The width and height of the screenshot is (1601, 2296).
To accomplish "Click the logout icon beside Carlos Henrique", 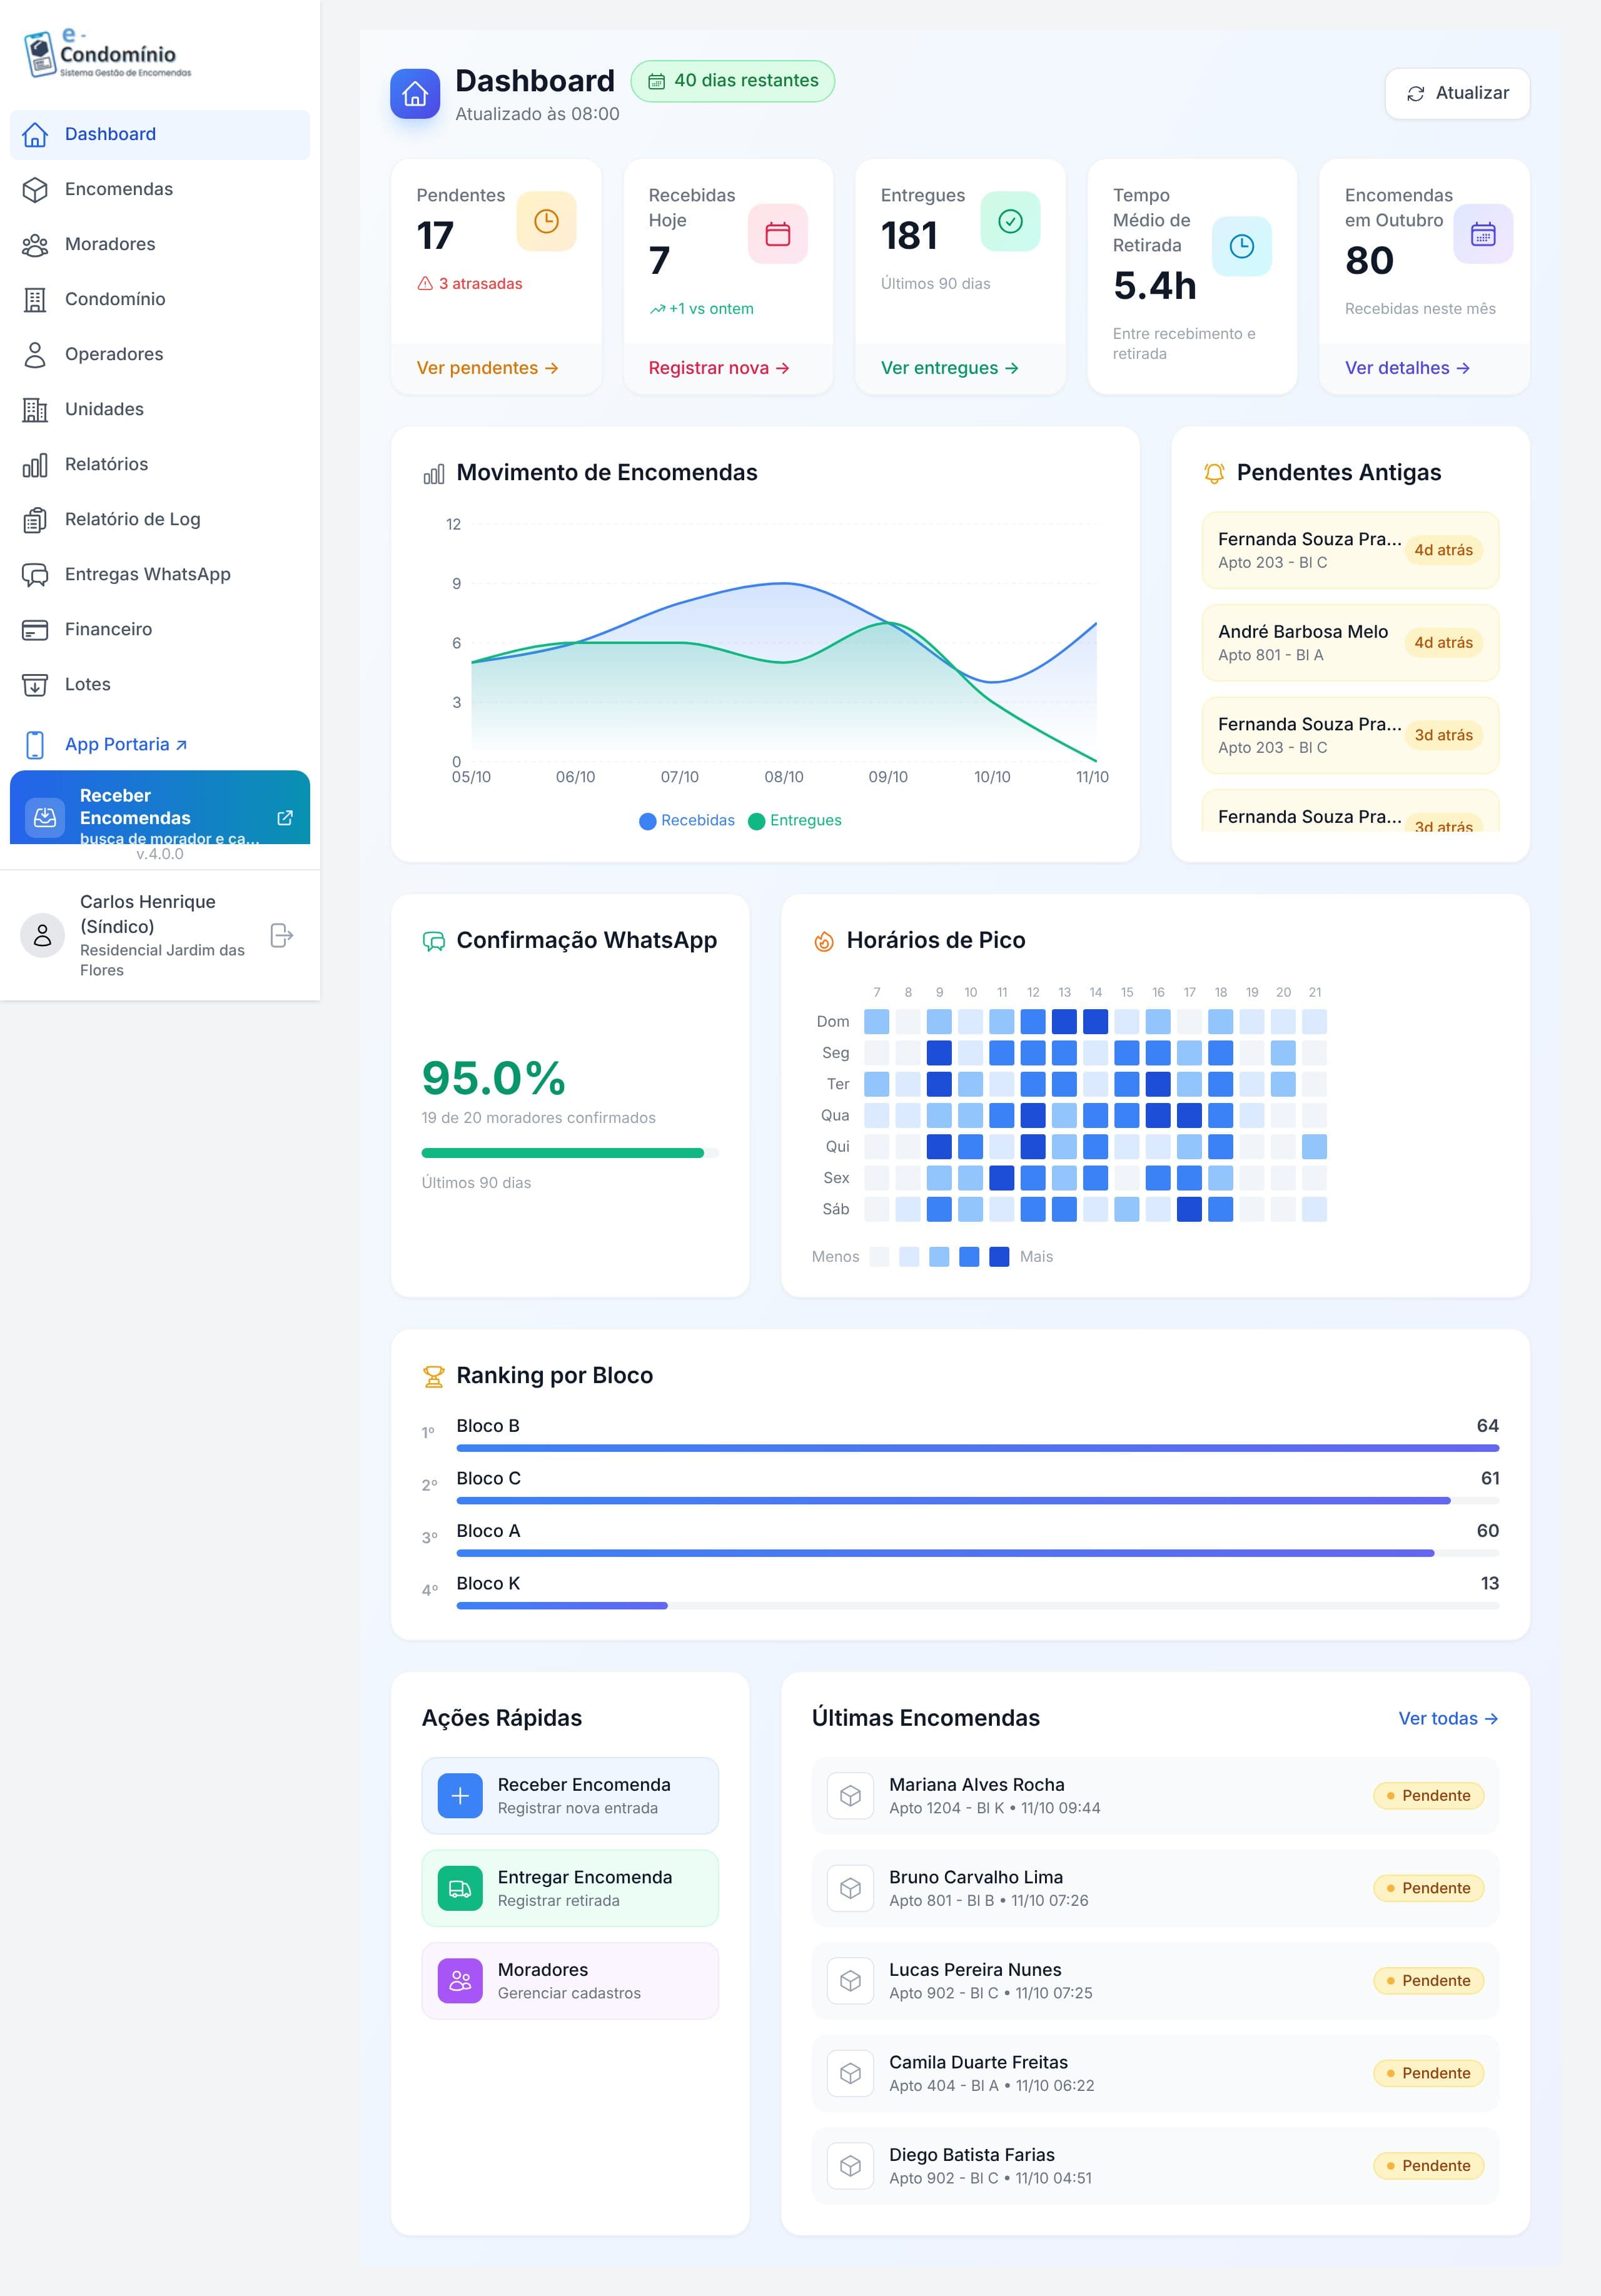I will pyautogui.click(x=282, y=935).
